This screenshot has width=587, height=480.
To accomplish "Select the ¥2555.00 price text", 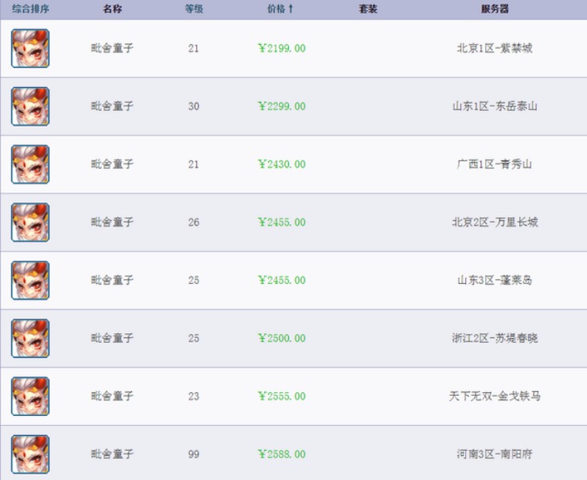I will (282, 396).
